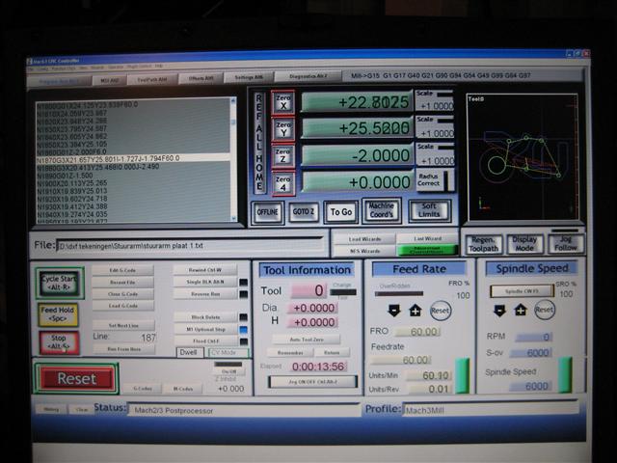Click NFS Wizards button

coord(364,251)
